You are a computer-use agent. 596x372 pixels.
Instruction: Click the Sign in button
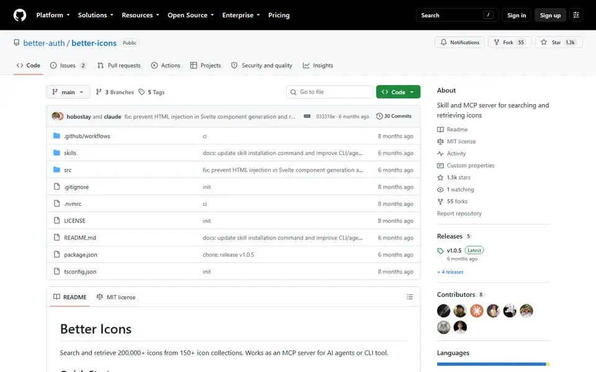click(516, 15)
